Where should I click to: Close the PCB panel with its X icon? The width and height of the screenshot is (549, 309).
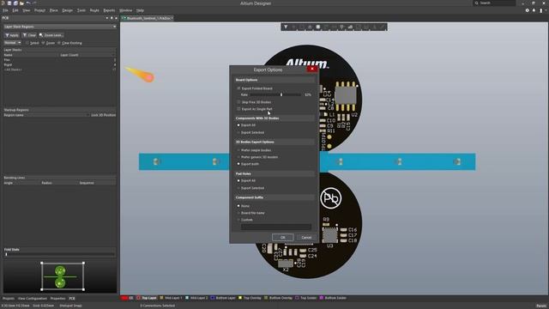pyautogui.click(x=117, y=18)
